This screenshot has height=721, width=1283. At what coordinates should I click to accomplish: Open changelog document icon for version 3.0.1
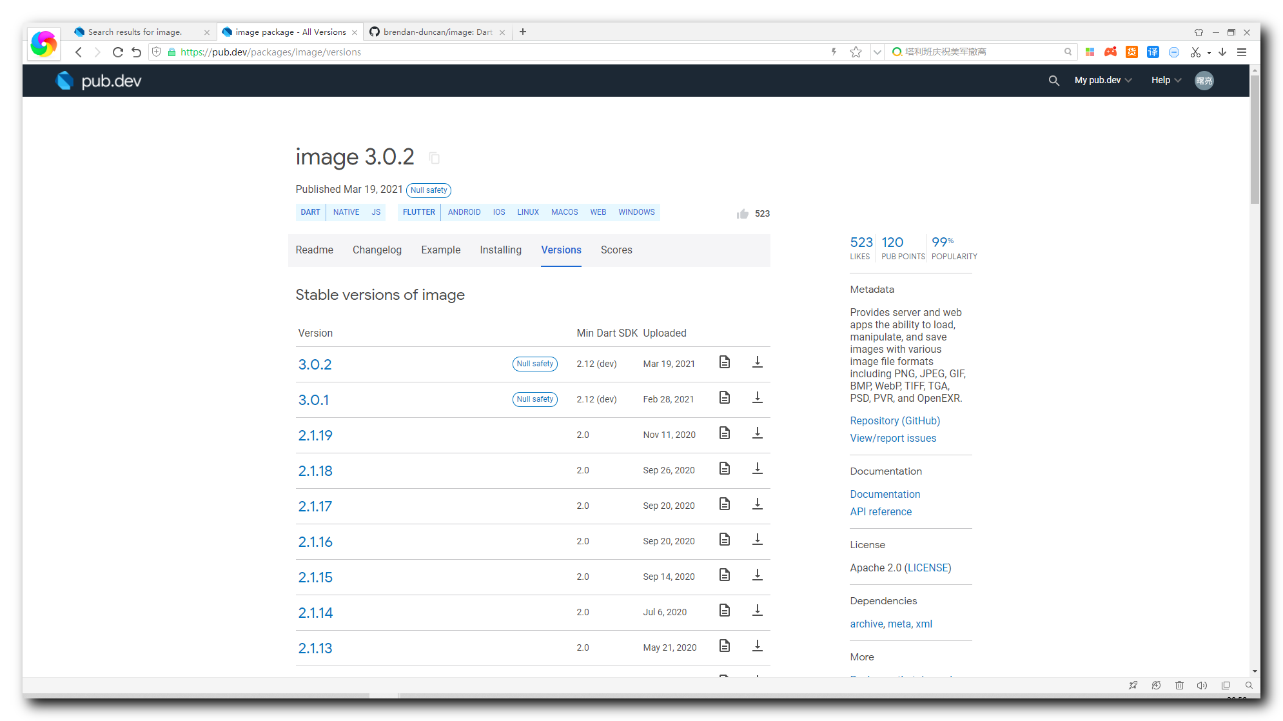pos(725,398)
